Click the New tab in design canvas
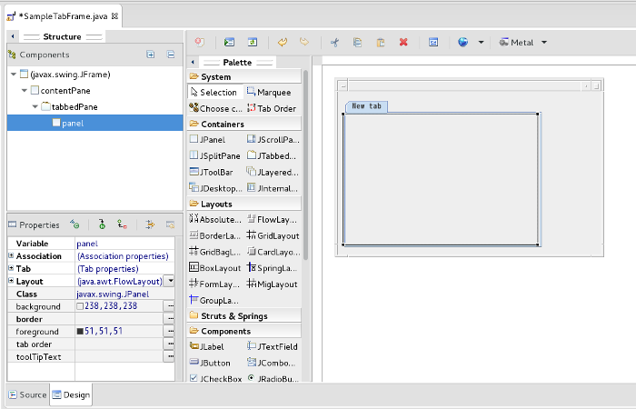This screenshot has width=636, height=409. tap(366, 106)
